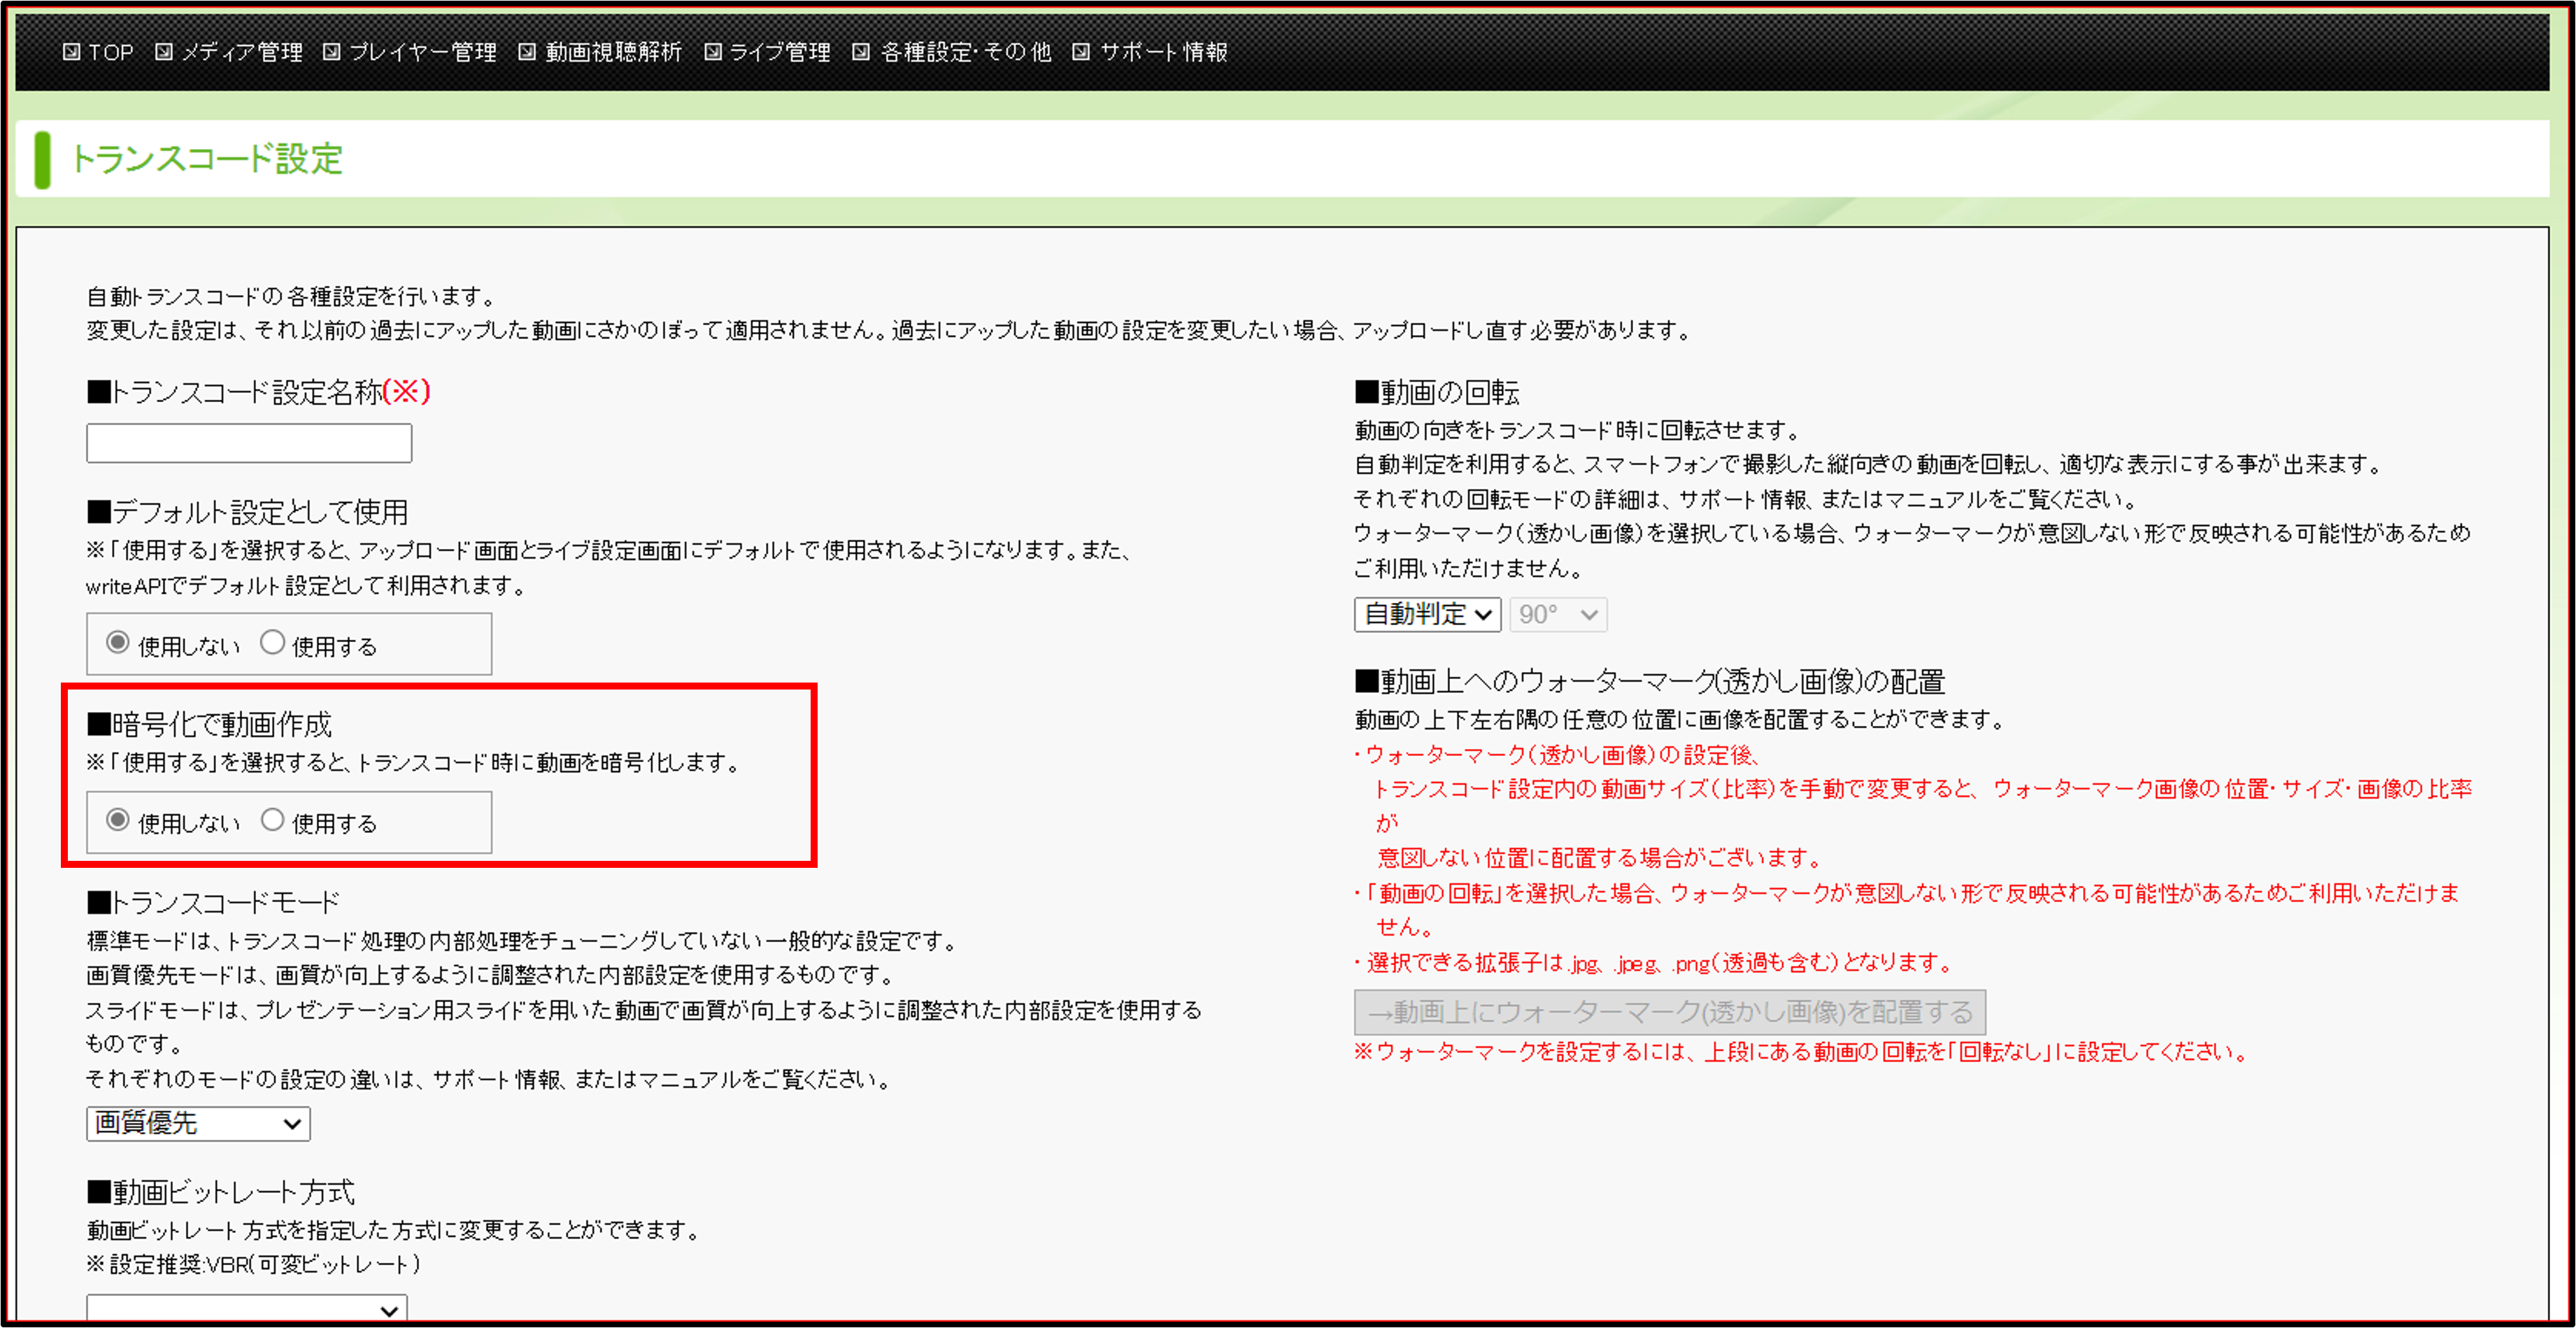Click the arrow icon beside メディア管理

[x=164, y=52]
